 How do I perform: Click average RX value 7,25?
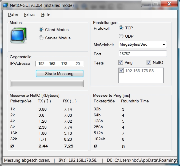pos(69,146)
